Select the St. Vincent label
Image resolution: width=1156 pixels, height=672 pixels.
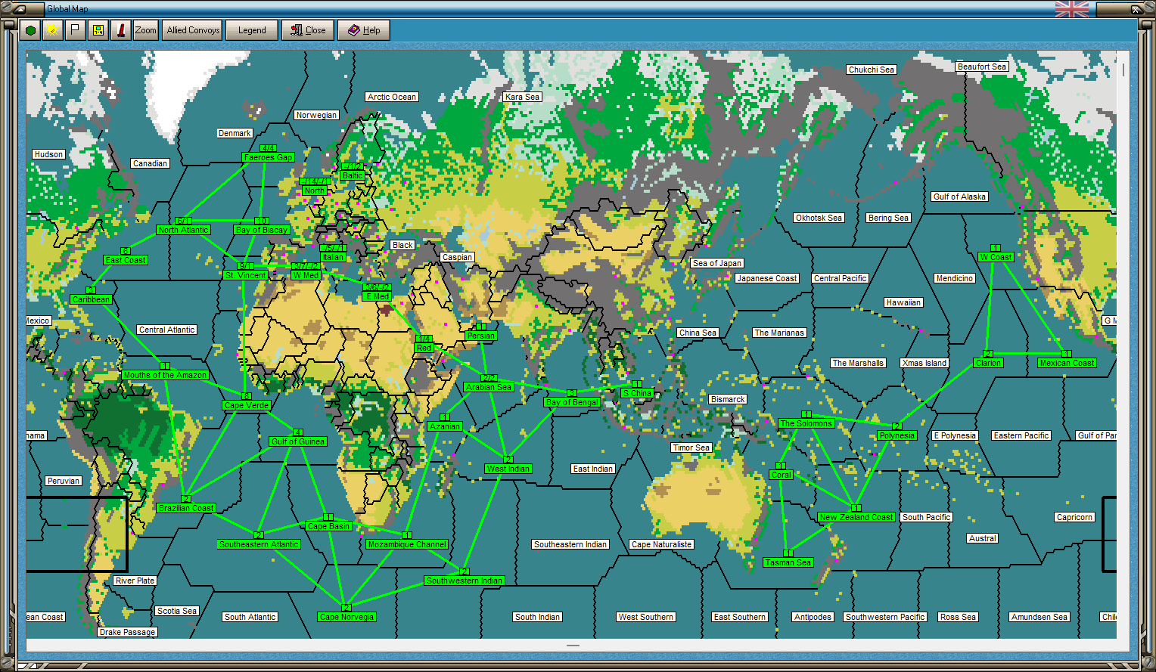(246, 275)
